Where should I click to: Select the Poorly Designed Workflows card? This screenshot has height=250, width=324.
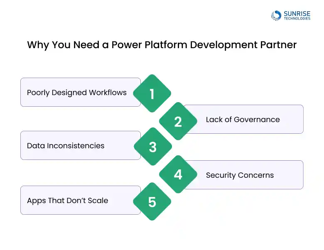81,92
